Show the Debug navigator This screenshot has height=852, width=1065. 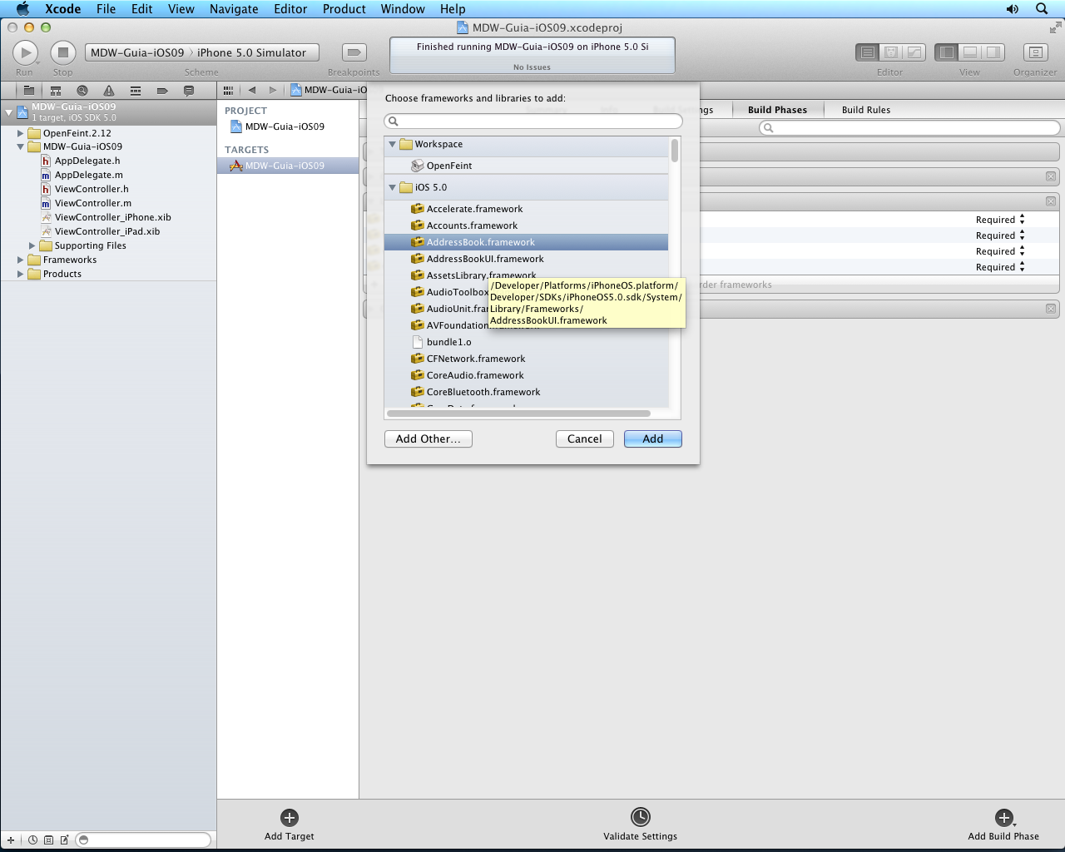(136, 91)
